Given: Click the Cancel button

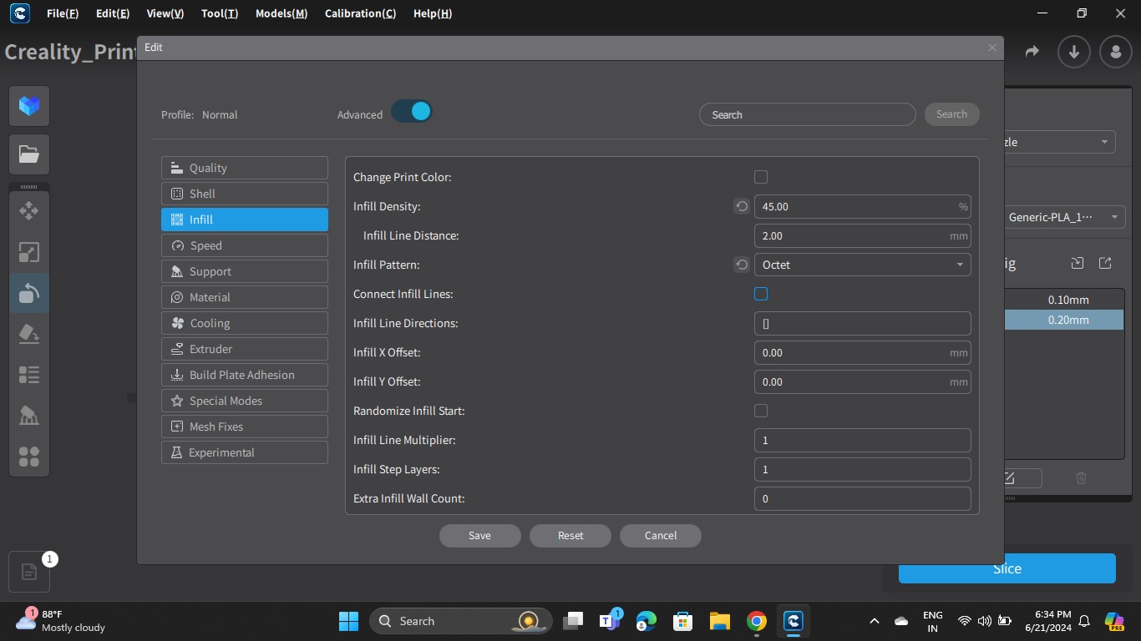Looking at the screenshot, I should (x=661, y=536).
